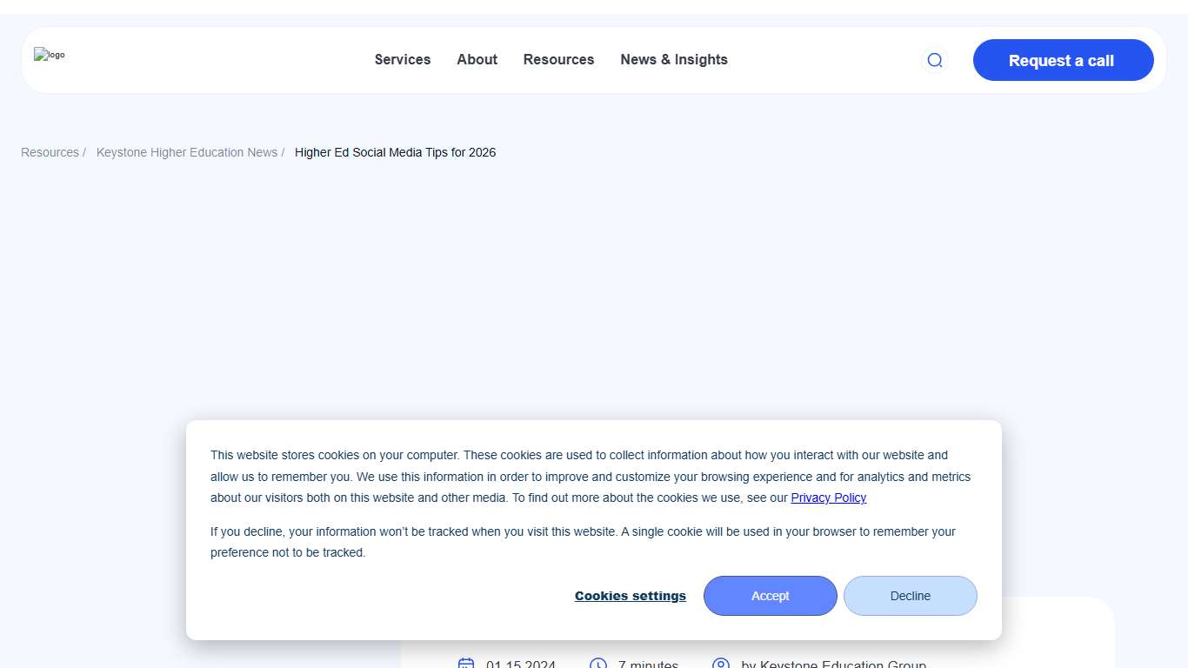Expand the Resources navigation item
1188x668 pixels.
(558, 59)
